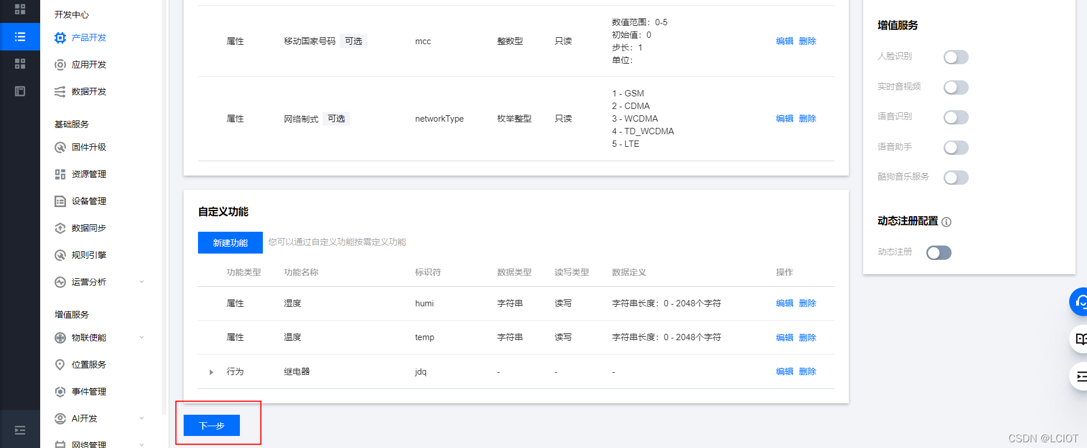Expand the AI开发 submenu chevron
The image size is (1087, 448).
coord(142,418)
